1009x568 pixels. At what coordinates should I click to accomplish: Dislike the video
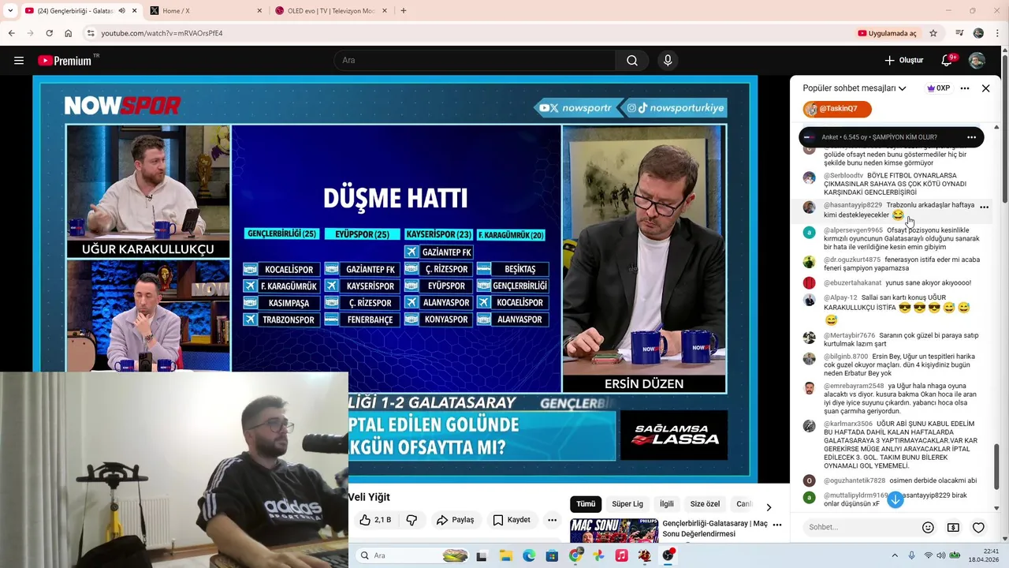[411, 520]
